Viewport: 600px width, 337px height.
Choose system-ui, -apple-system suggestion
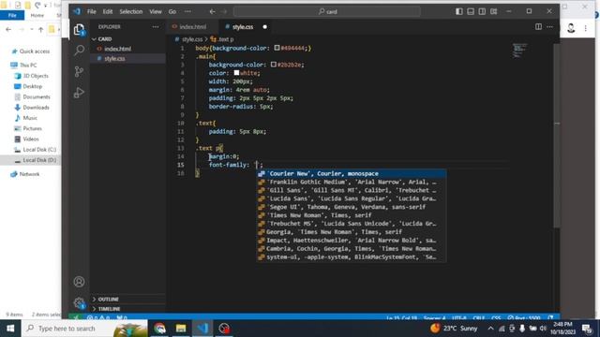tap(352, 257)
